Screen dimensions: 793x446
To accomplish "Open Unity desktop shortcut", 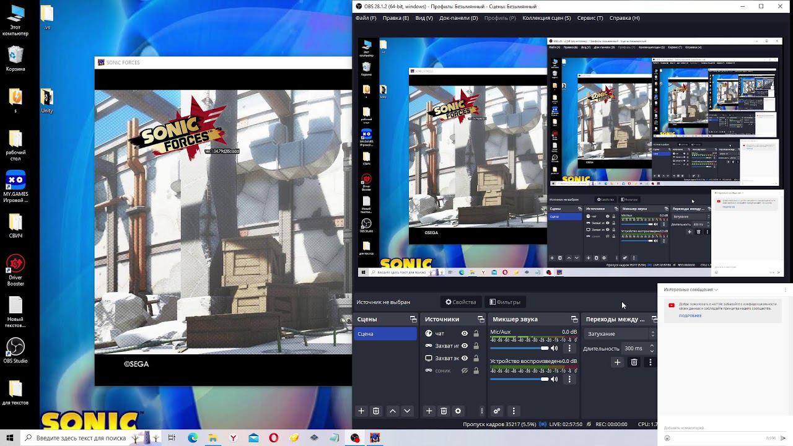I will [x=47, y=102].
